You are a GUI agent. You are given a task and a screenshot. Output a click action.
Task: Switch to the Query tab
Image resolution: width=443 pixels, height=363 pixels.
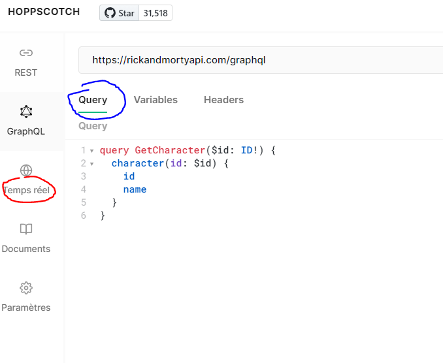click(93, 100)
